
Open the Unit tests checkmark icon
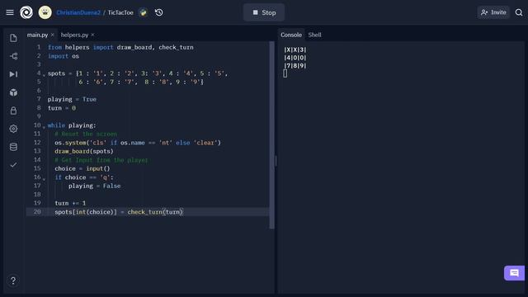click(x=13, y=165)
